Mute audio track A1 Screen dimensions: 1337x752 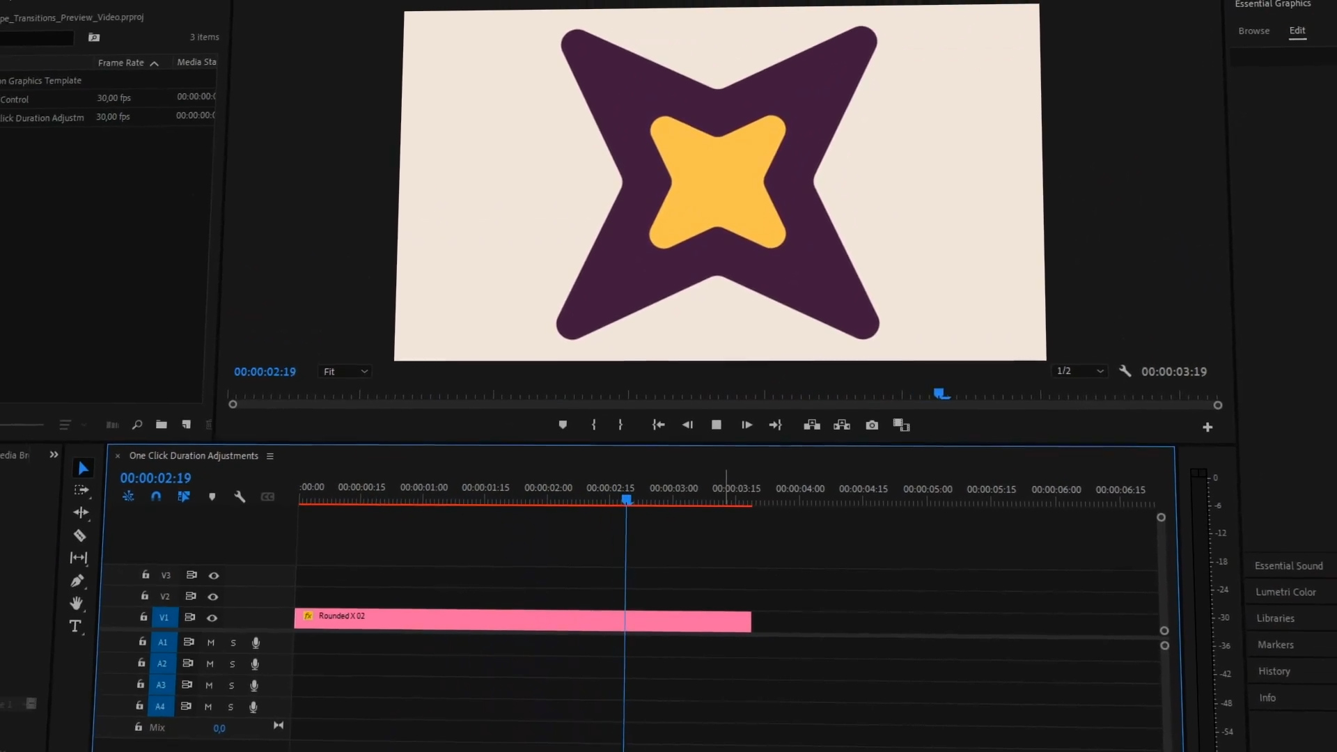pyautogui.click(x=210, y=643)
